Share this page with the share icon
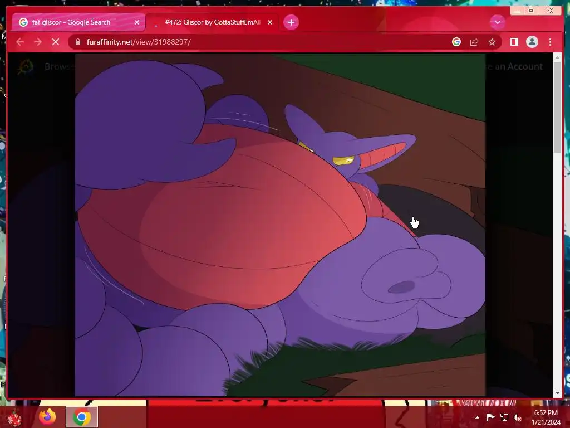 point(474,42)
